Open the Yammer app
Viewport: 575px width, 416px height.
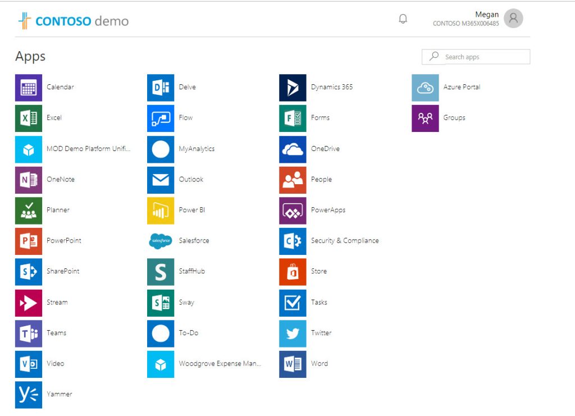[29, 395]
